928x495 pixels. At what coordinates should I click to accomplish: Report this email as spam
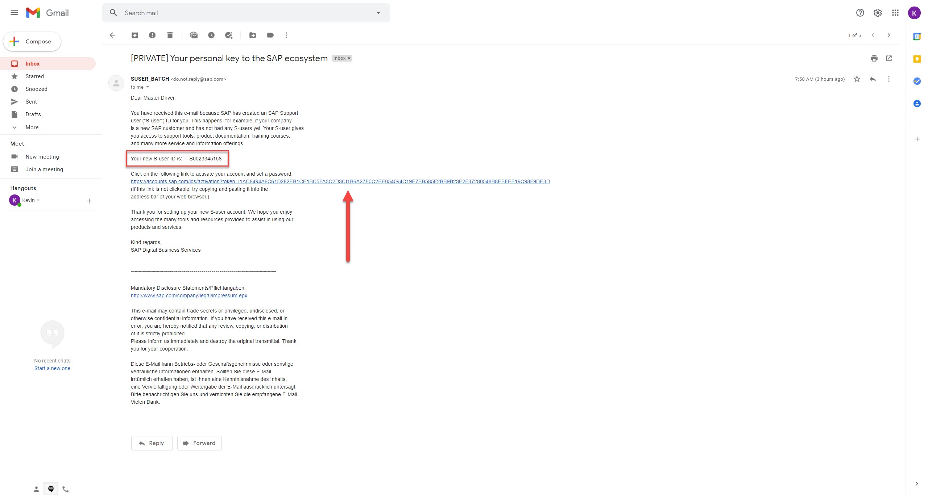[x=152, y=35]
